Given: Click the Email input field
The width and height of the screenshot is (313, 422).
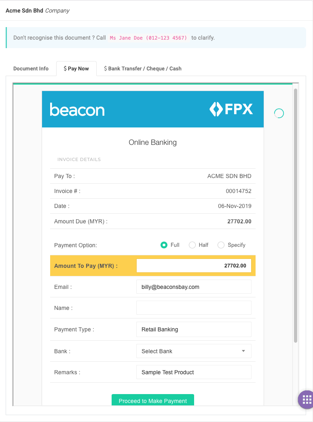Looking at the screenshot, I should (x=194, y=287).
